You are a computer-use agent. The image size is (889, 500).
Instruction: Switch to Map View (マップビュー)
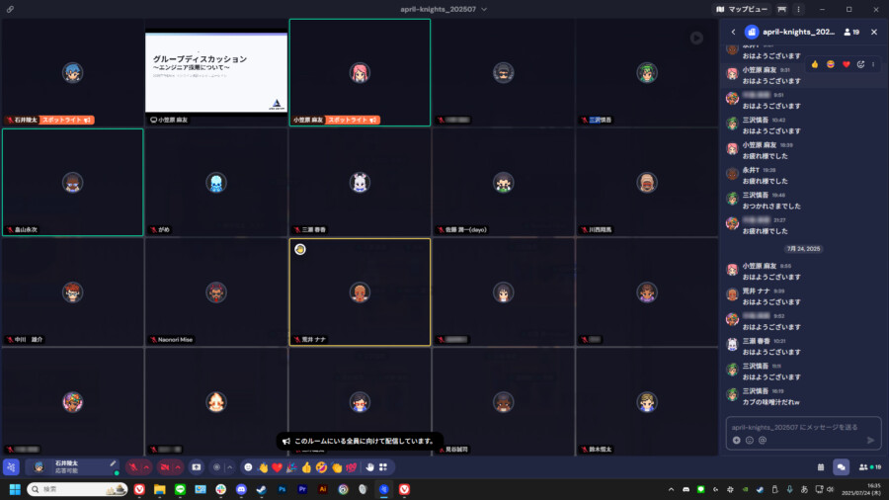pyautogui.click(x=741, y=9)
